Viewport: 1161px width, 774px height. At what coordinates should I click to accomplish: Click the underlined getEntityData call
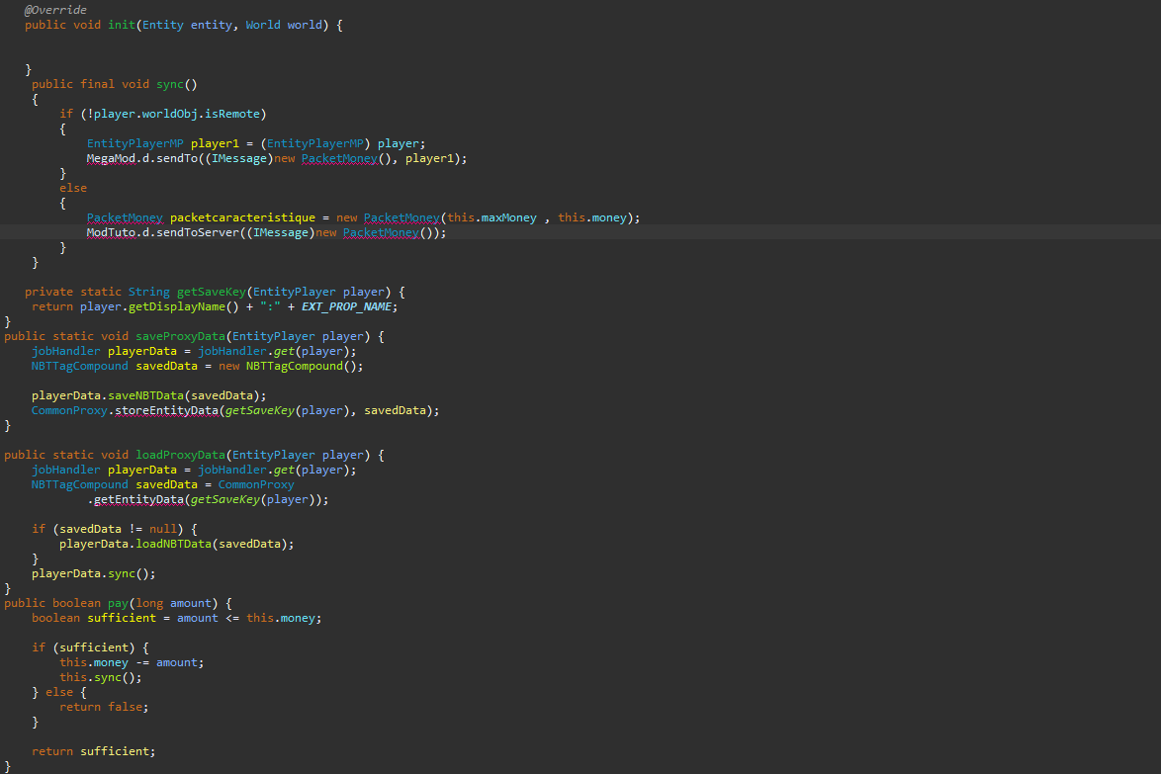click(138, 499)
